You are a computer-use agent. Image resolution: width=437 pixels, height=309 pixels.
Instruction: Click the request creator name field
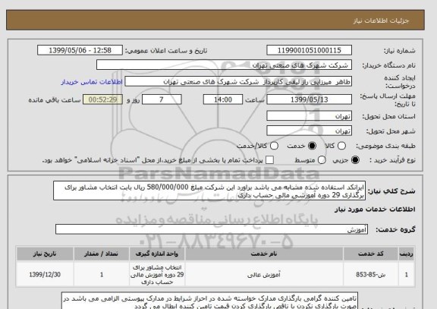tap(238, 82)
